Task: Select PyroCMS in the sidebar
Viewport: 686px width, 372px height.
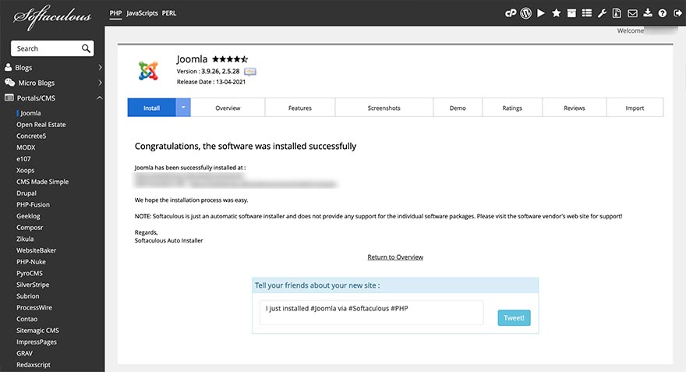Action: pos(30,273)
